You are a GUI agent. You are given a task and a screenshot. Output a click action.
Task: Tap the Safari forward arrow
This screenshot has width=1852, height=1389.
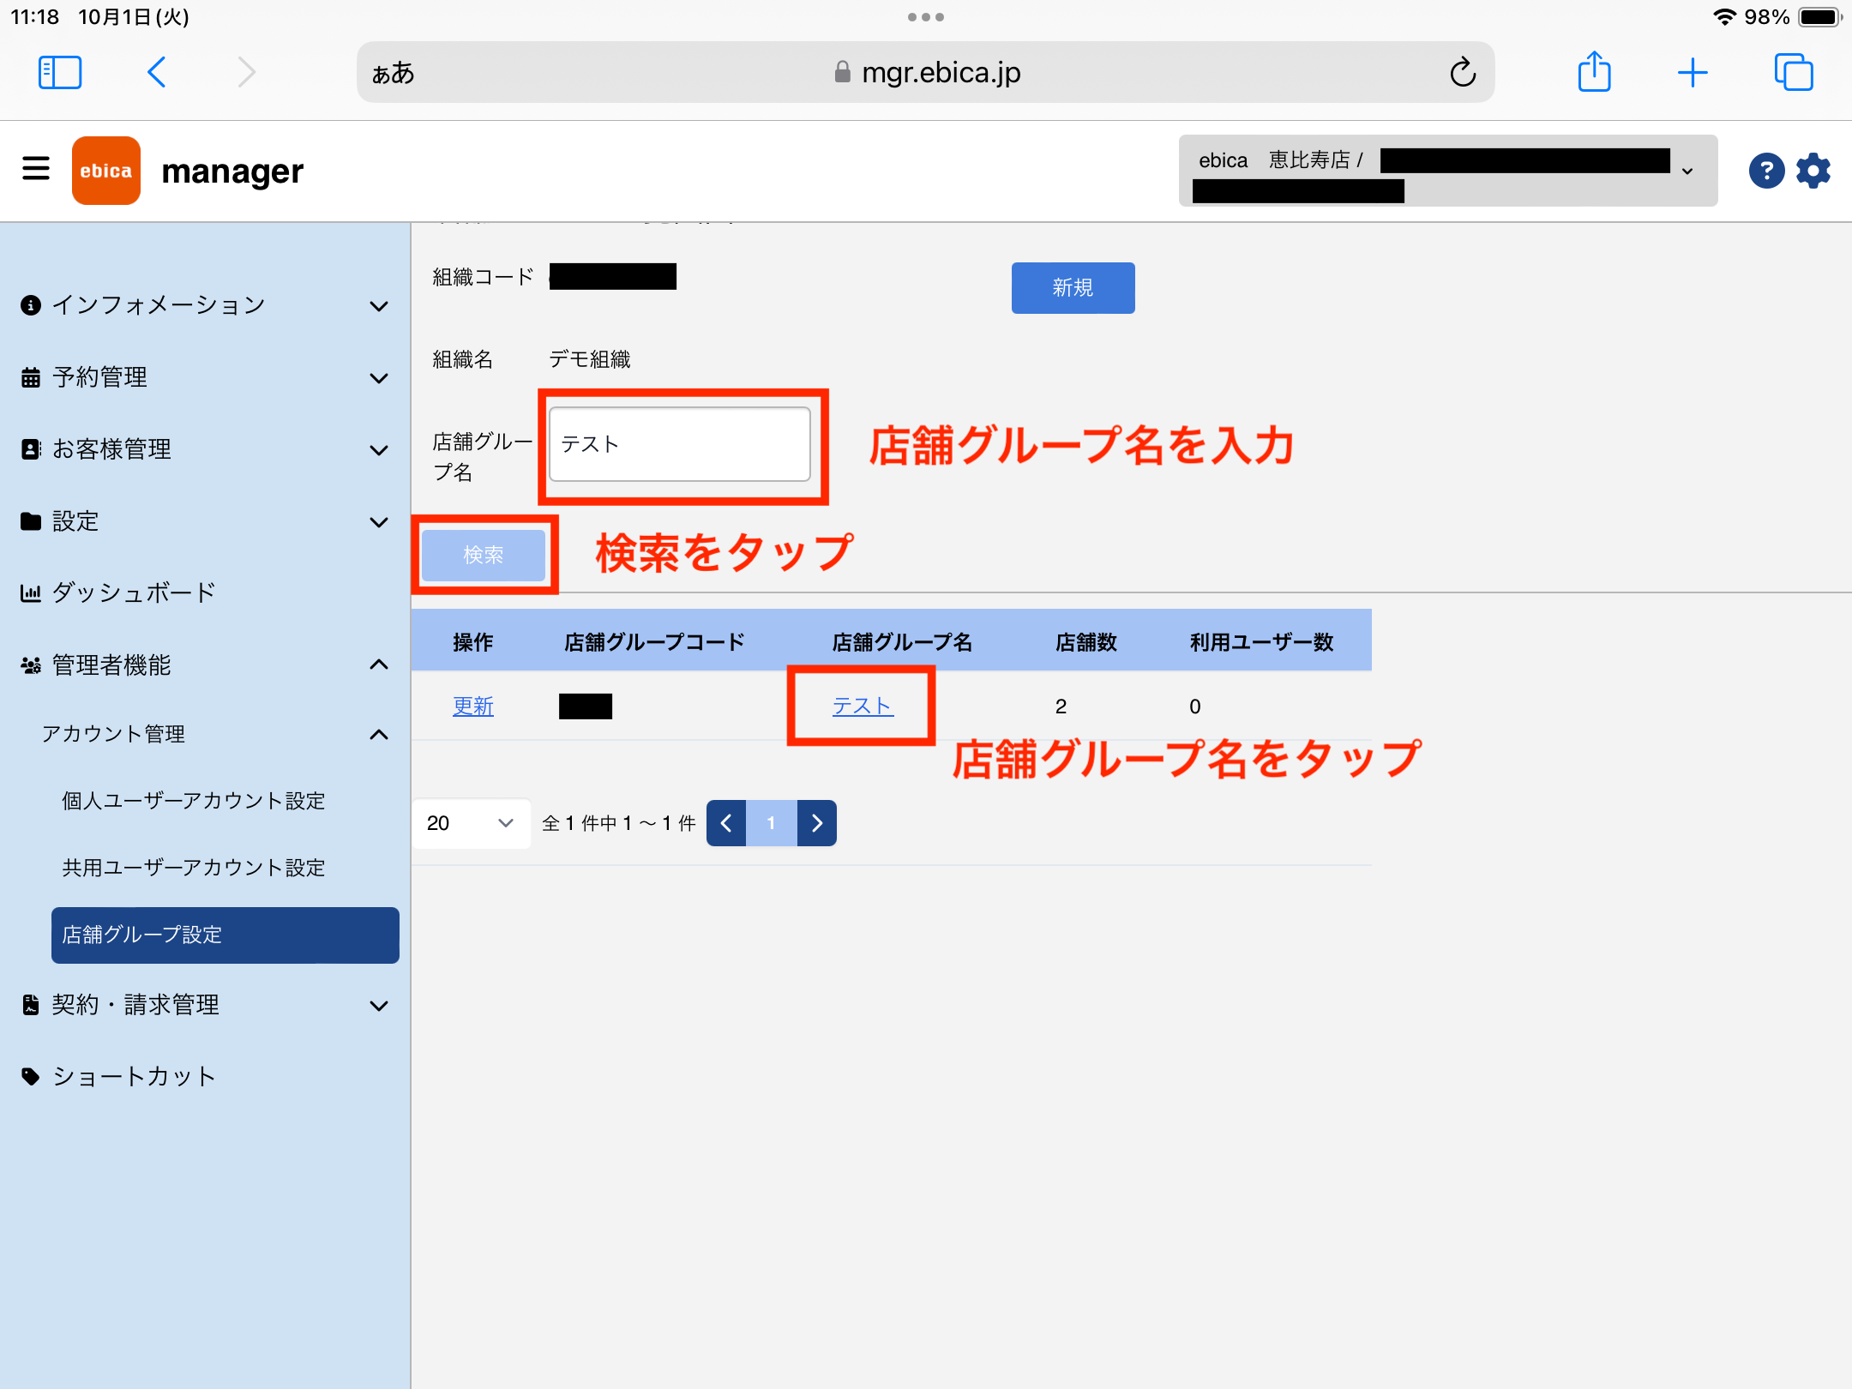pos(247,73)
